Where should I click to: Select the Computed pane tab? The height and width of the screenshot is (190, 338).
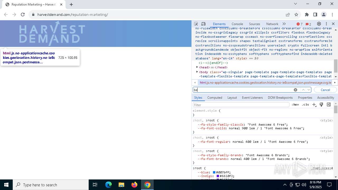[x=215, y=97]
